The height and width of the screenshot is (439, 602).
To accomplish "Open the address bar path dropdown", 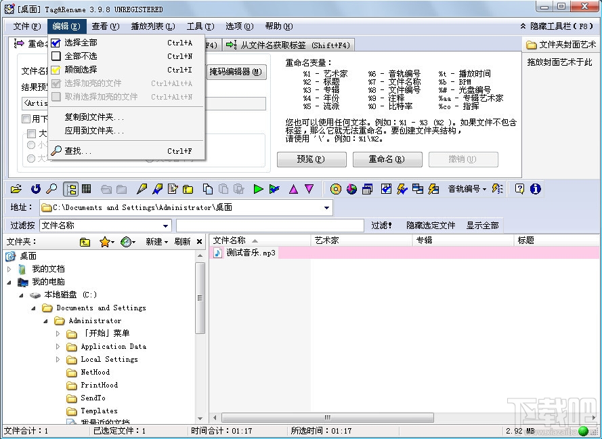I will point(326,207).
